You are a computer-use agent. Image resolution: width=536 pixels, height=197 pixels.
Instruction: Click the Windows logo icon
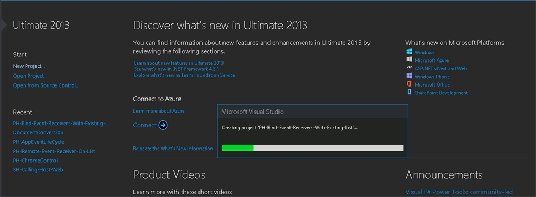point(409,52)
